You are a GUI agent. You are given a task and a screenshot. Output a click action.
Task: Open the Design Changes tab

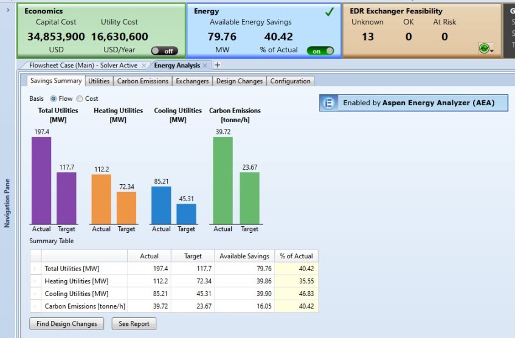pos(240,81)
